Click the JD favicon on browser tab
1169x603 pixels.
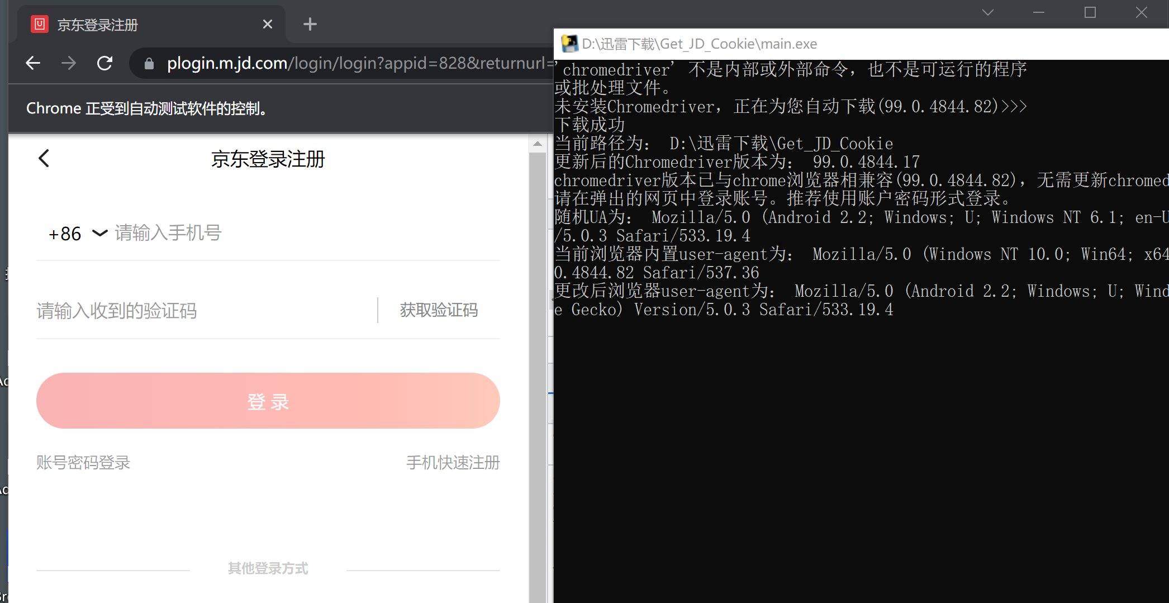point(40,24)
